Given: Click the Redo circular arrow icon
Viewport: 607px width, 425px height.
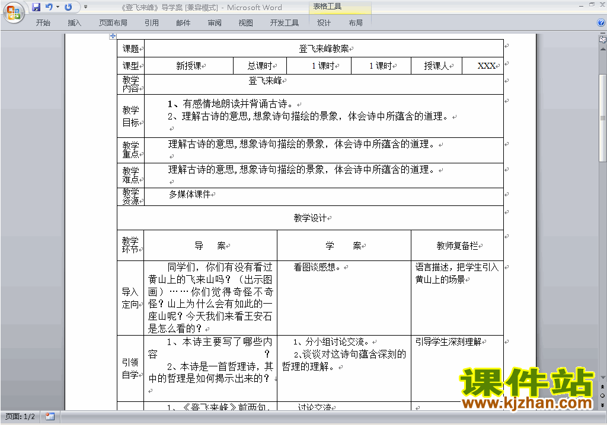Looking at the screenshot, I should (x=69, y=7).
